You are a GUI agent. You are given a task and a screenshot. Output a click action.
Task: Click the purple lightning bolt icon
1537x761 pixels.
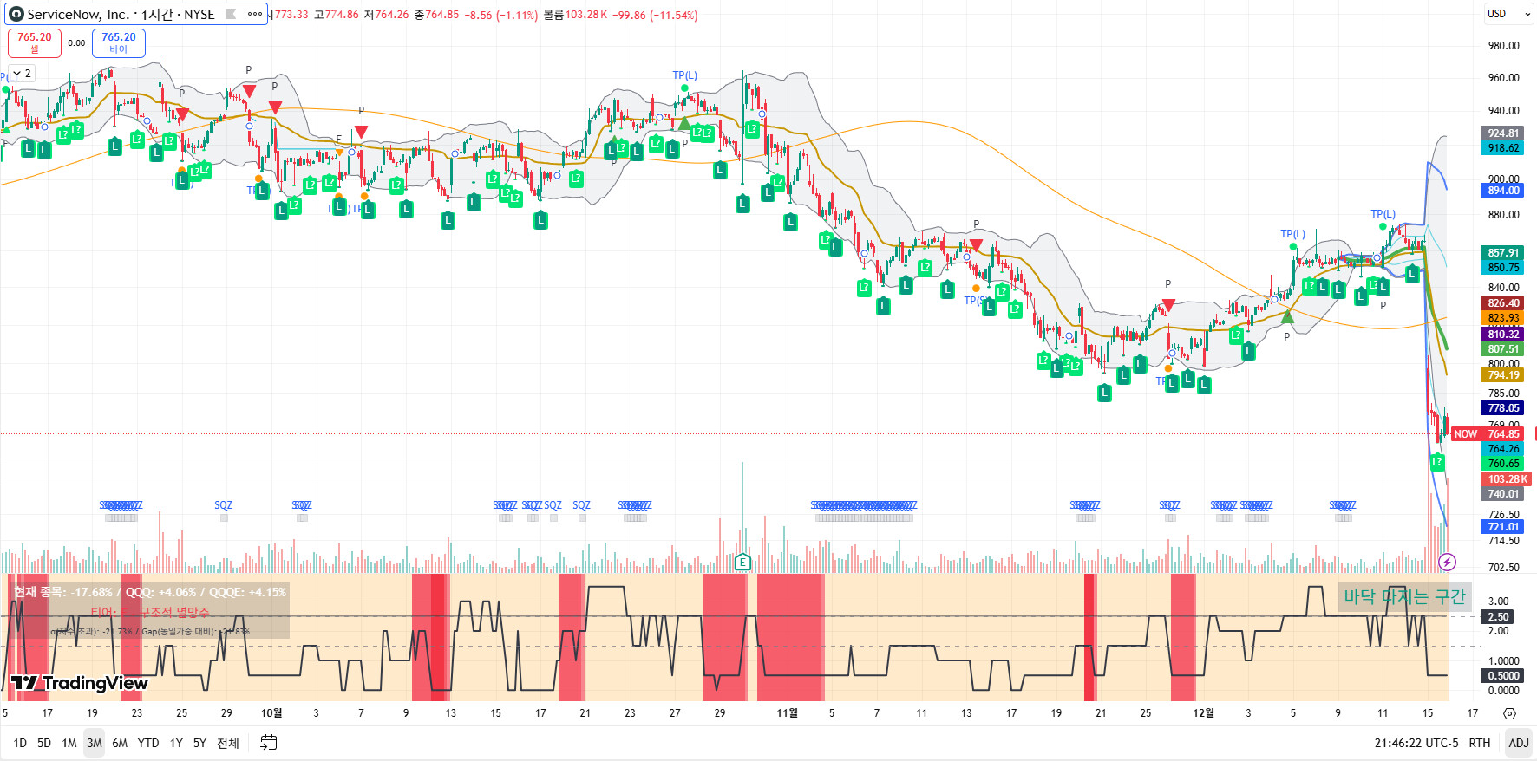click(1447, 563)
